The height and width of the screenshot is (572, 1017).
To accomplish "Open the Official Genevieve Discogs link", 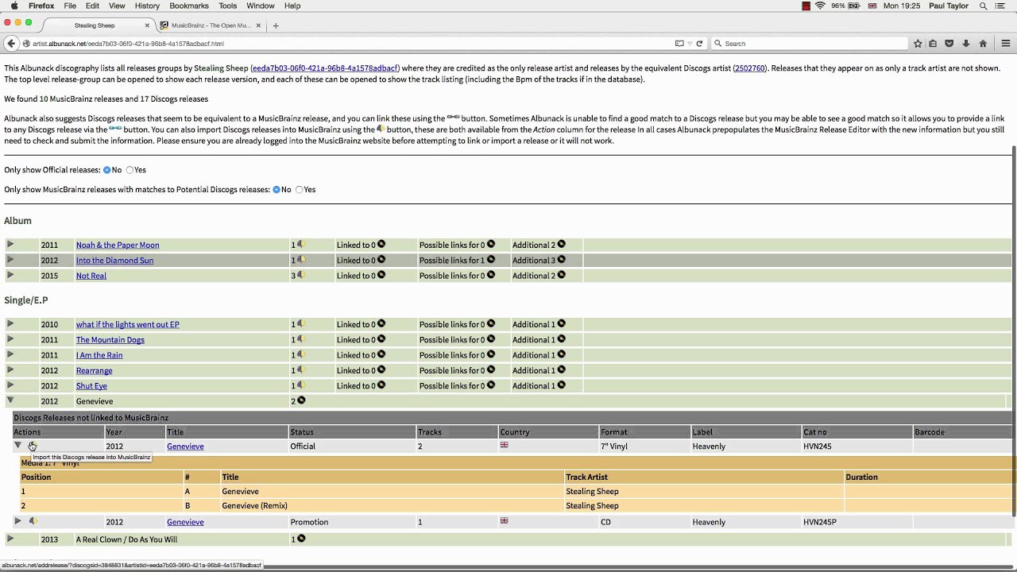I will pos(185,446).
